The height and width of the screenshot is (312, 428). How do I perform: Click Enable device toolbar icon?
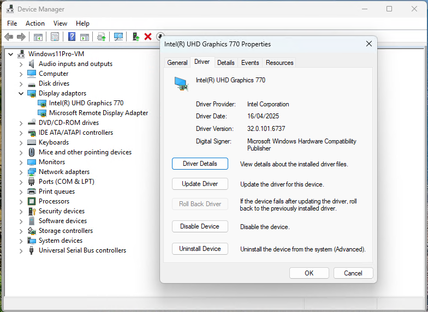[135, 37]
